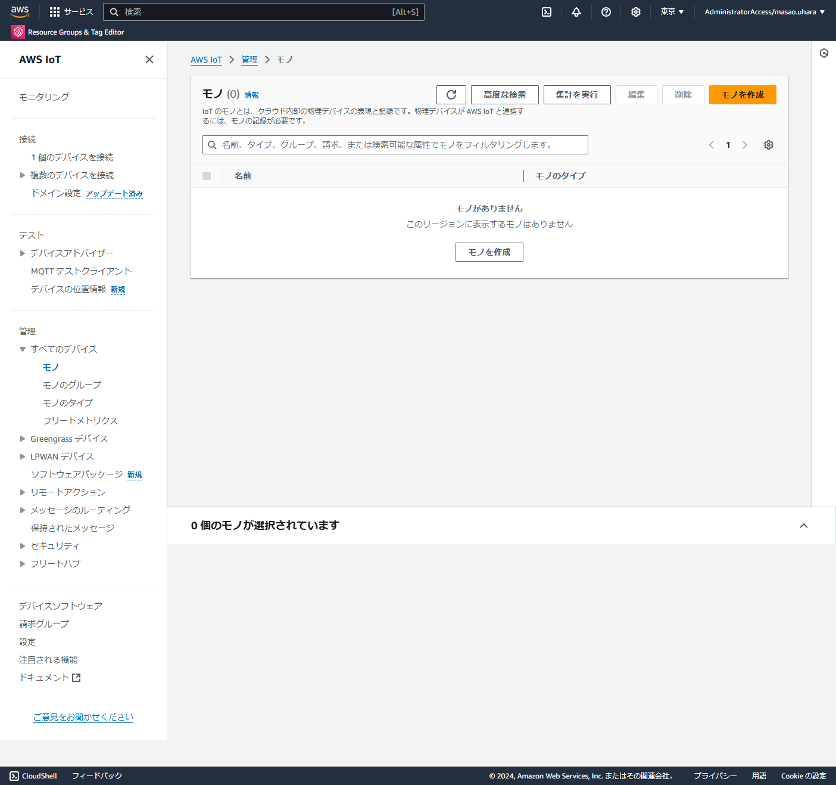Image resolution: width=836 pixels, height=785 pixels.
Task: Click the AWS logo home icon
Action: (x=20, y=12)
